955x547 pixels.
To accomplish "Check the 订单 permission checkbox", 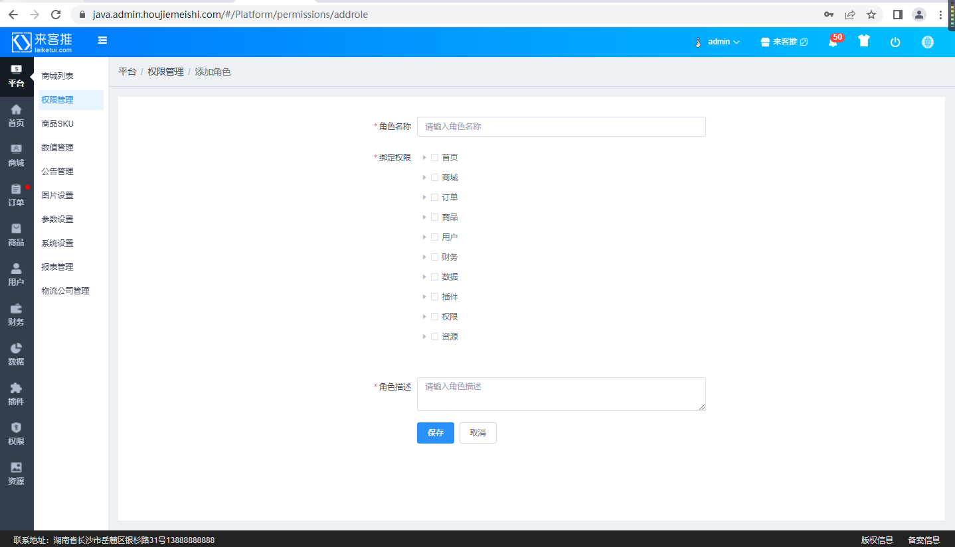I will [434, 197].
